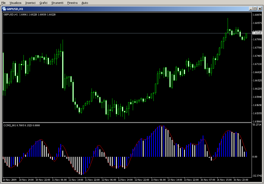Click time axis label 11 Nov 22:00
The height and width of the screenshot is (184, 264).
coord(92,180)
